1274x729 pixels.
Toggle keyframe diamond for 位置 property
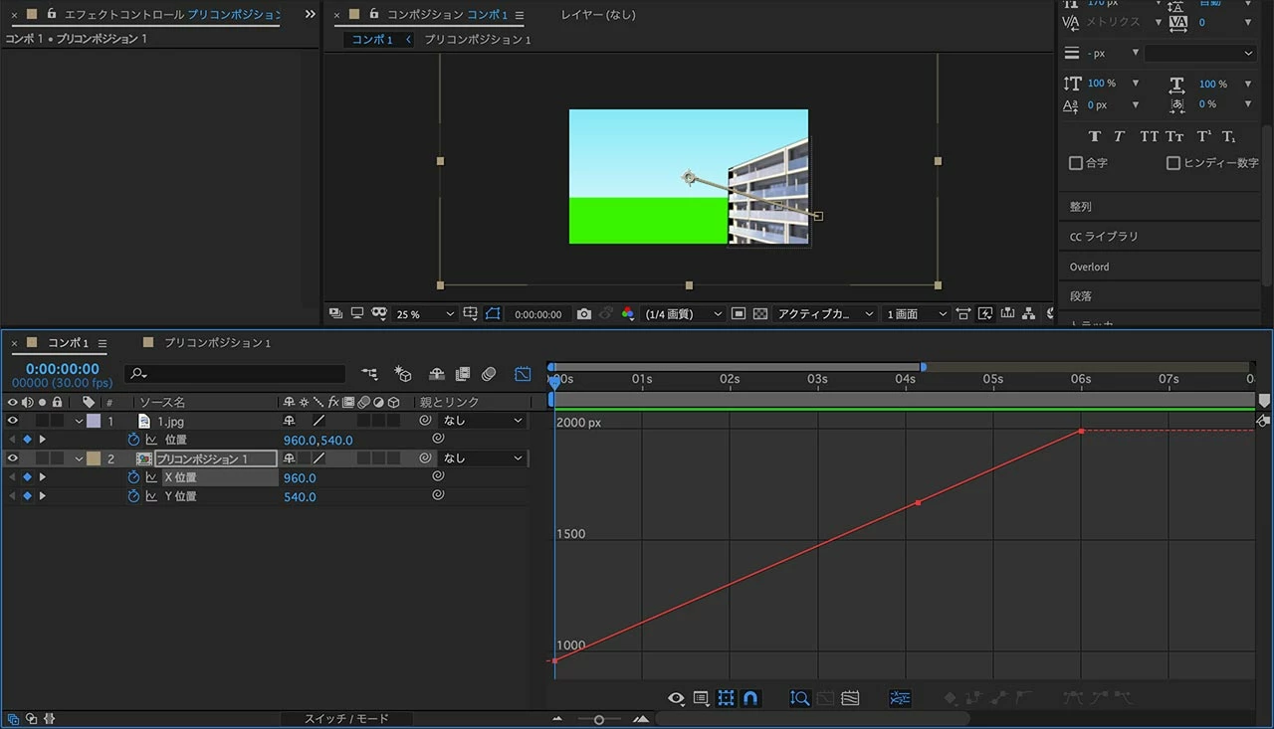coord(27,440)
